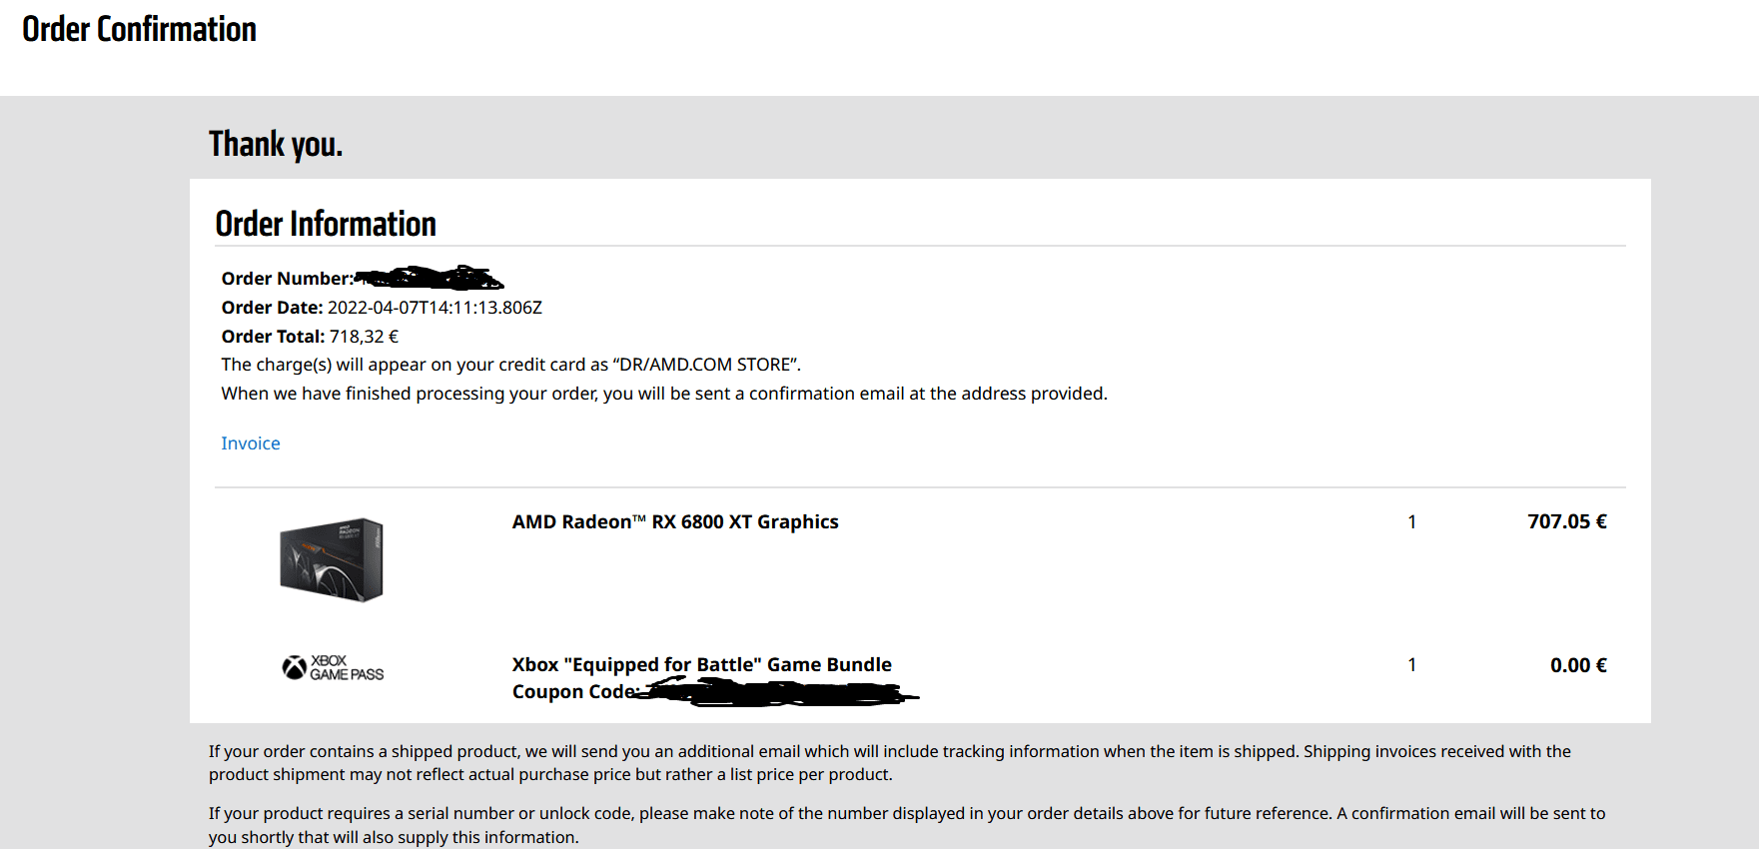The height and width of the screenshot is (849, 1759).
Task: Click the Xbox "Equipped for Battle" bundle name
Action: (x=701, y=665)
